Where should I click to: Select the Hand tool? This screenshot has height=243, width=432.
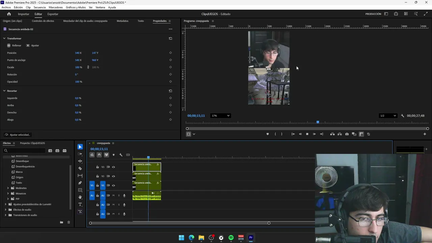(x=80, y=197)
